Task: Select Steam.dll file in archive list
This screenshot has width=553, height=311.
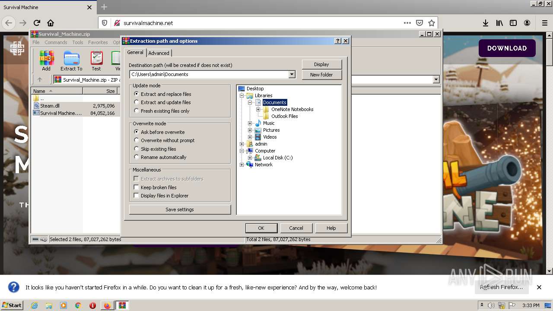Action: click(50, 106)
